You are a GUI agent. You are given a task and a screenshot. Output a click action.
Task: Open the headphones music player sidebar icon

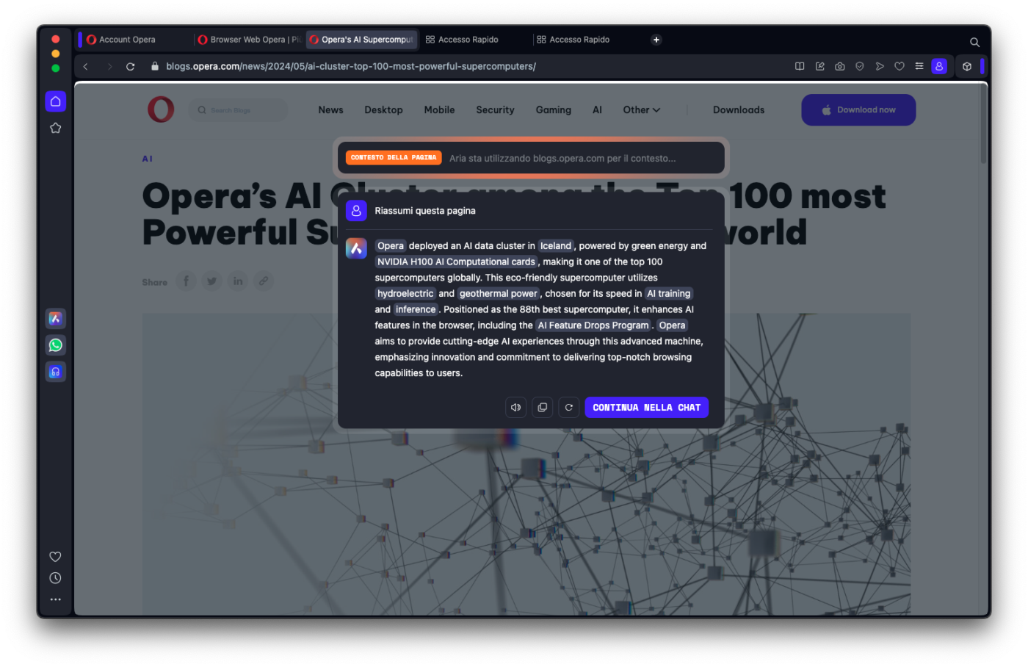pyautogui.click(x=55, y=372)
